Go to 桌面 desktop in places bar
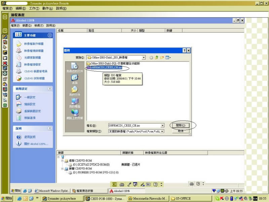 pos(75,79)
